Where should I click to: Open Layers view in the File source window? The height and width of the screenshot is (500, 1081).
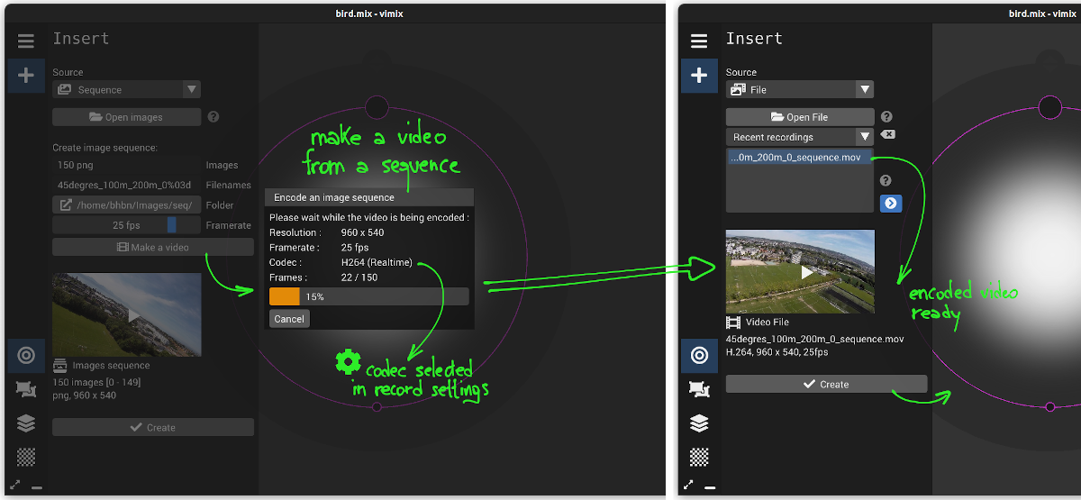pos(698,423)
